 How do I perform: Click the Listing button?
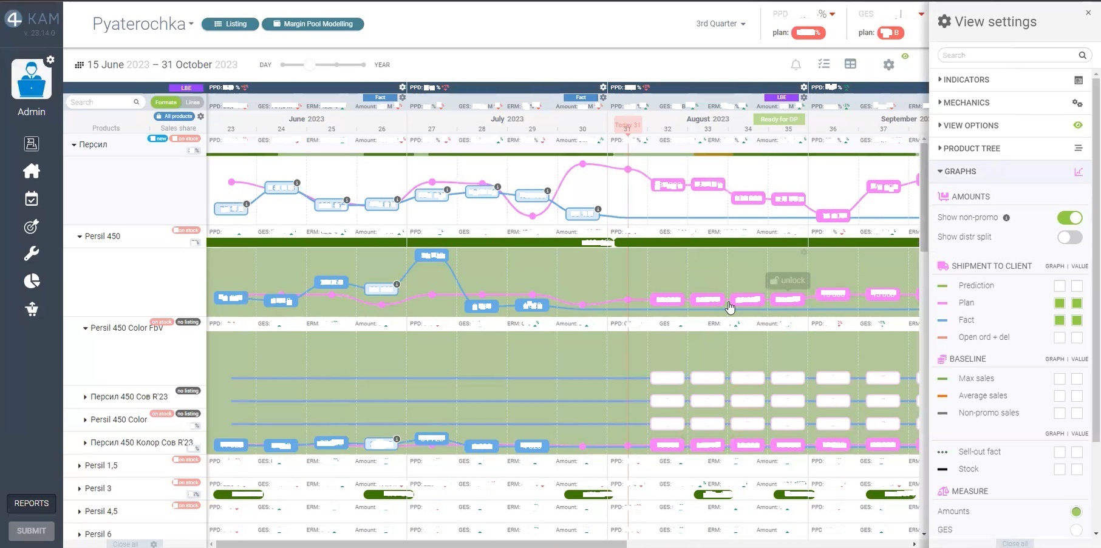tap(230, 24)
